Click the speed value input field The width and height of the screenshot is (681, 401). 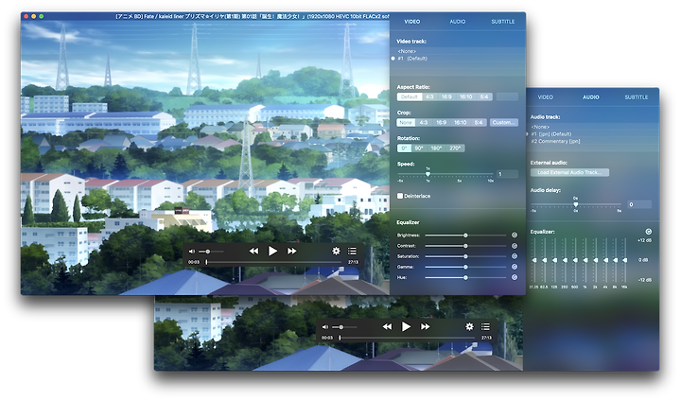coord(507,174)
